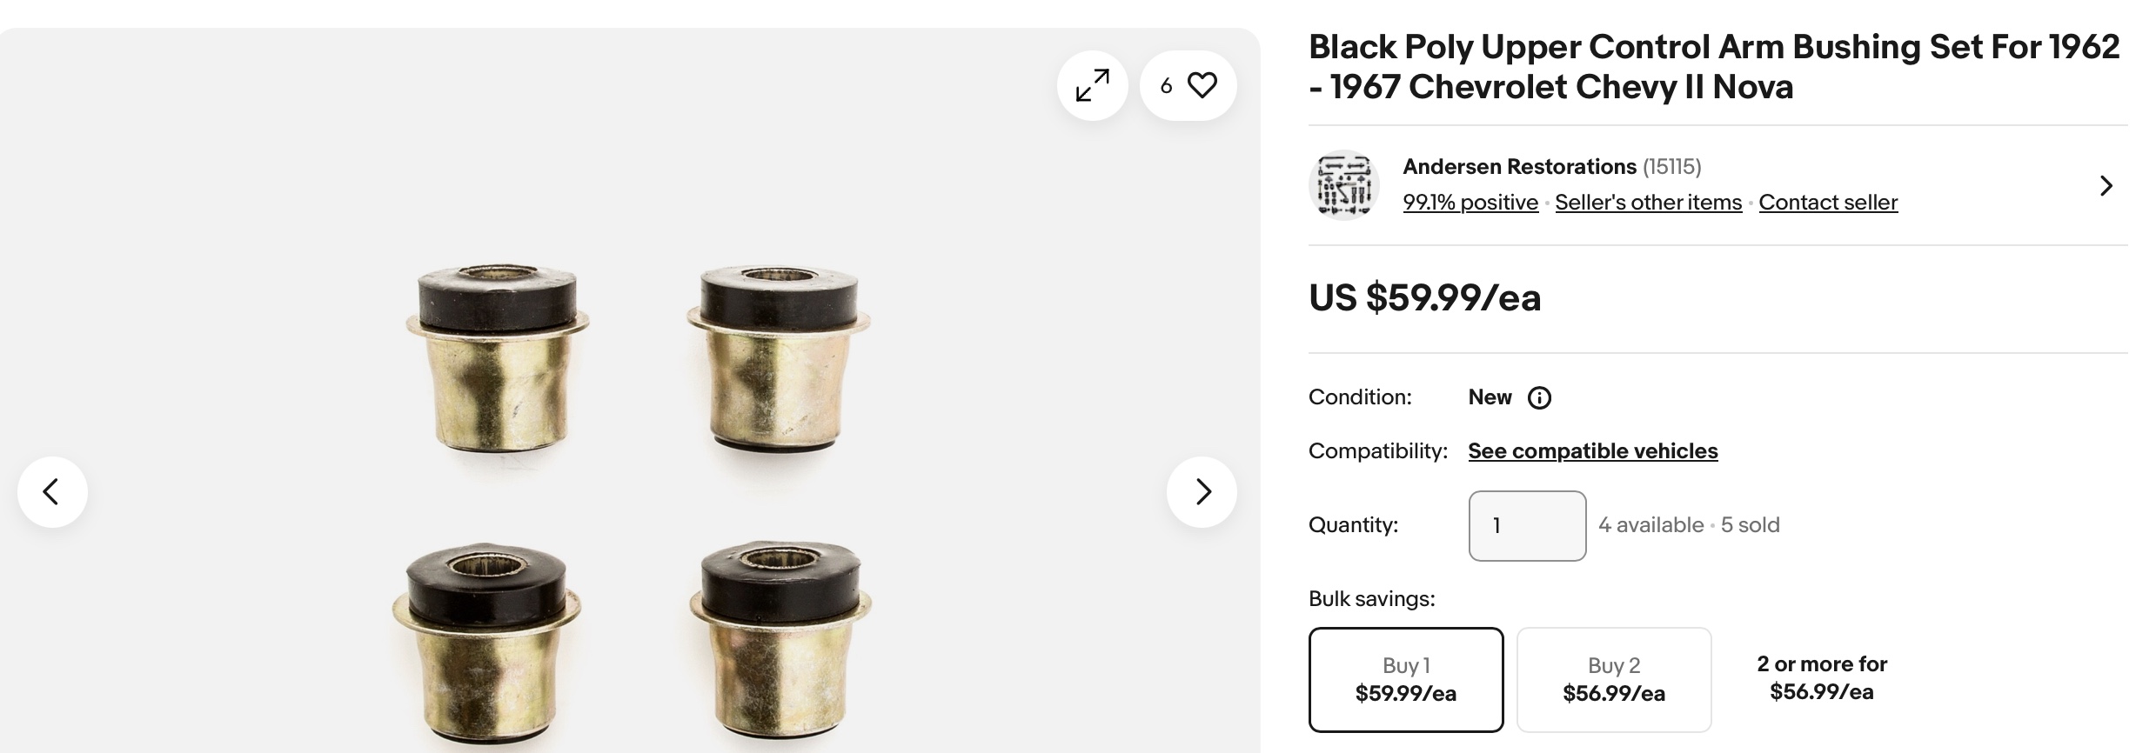Expand product image to full screen

click(1092, 85)
